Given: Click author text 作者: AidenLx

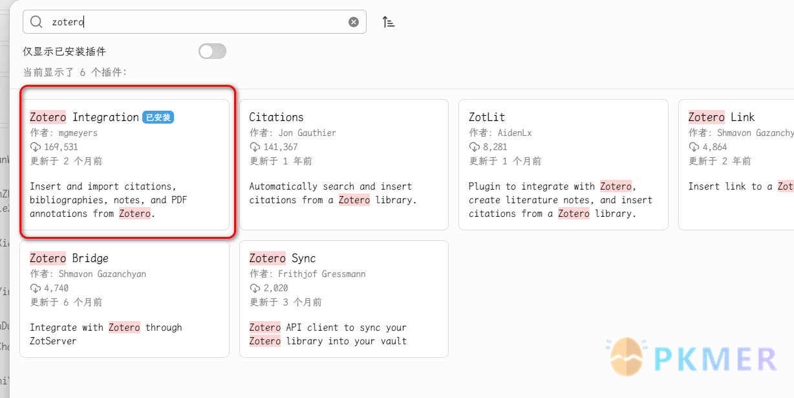Looking at the screenshot, I should (501, 133).
